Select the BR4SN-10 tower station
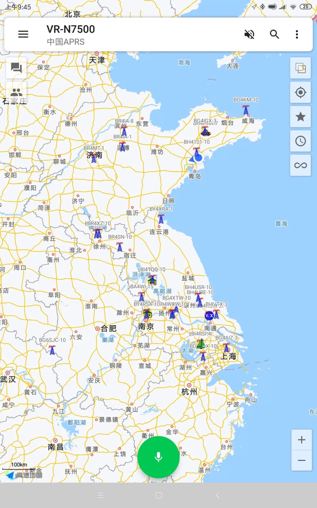Image resolution: width=317 pixels, height=508 pixels. click(119, 247)
